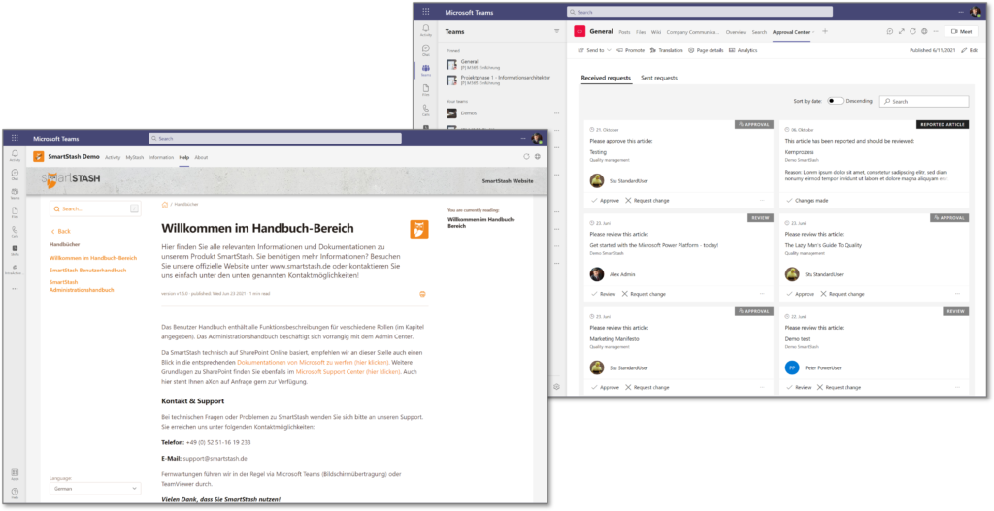The width and height of the screenshot is (994, 511).
Task: Open Files in the back Teams window
Action: pyautogui.click(x=426, y=90)
